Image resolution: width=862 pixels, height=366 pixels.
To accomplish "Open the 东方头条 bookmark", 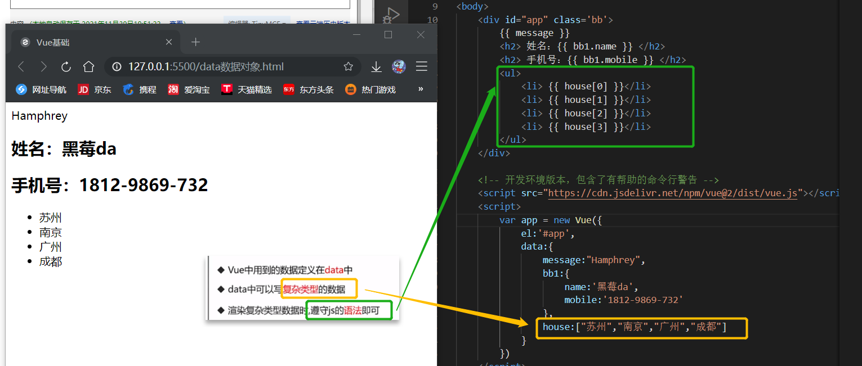I will click(x=308, y=89).
